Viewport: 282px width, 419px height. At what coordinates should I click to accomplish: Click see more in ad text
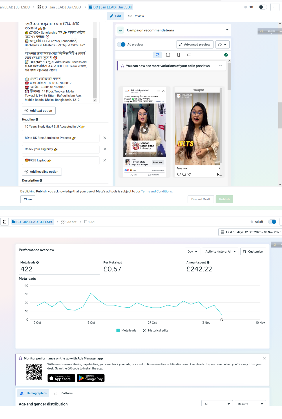[x=159, y=101]
